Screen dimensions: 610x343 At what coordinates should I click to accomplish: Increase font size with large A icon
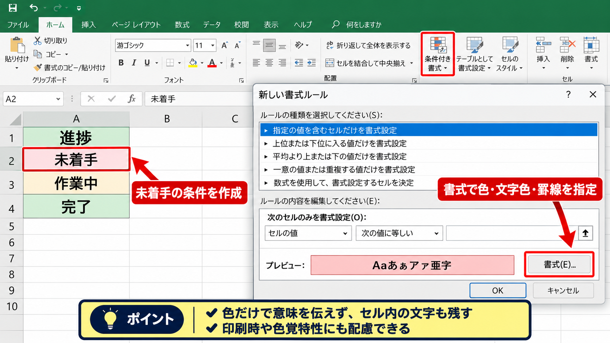point(225,45)
